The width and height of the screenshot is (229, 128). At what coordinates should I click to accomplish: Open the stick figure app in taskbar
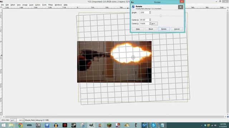136,125
